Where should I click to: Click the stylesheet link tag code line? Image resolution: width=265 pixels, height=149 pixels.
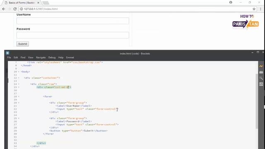(65, 62)
